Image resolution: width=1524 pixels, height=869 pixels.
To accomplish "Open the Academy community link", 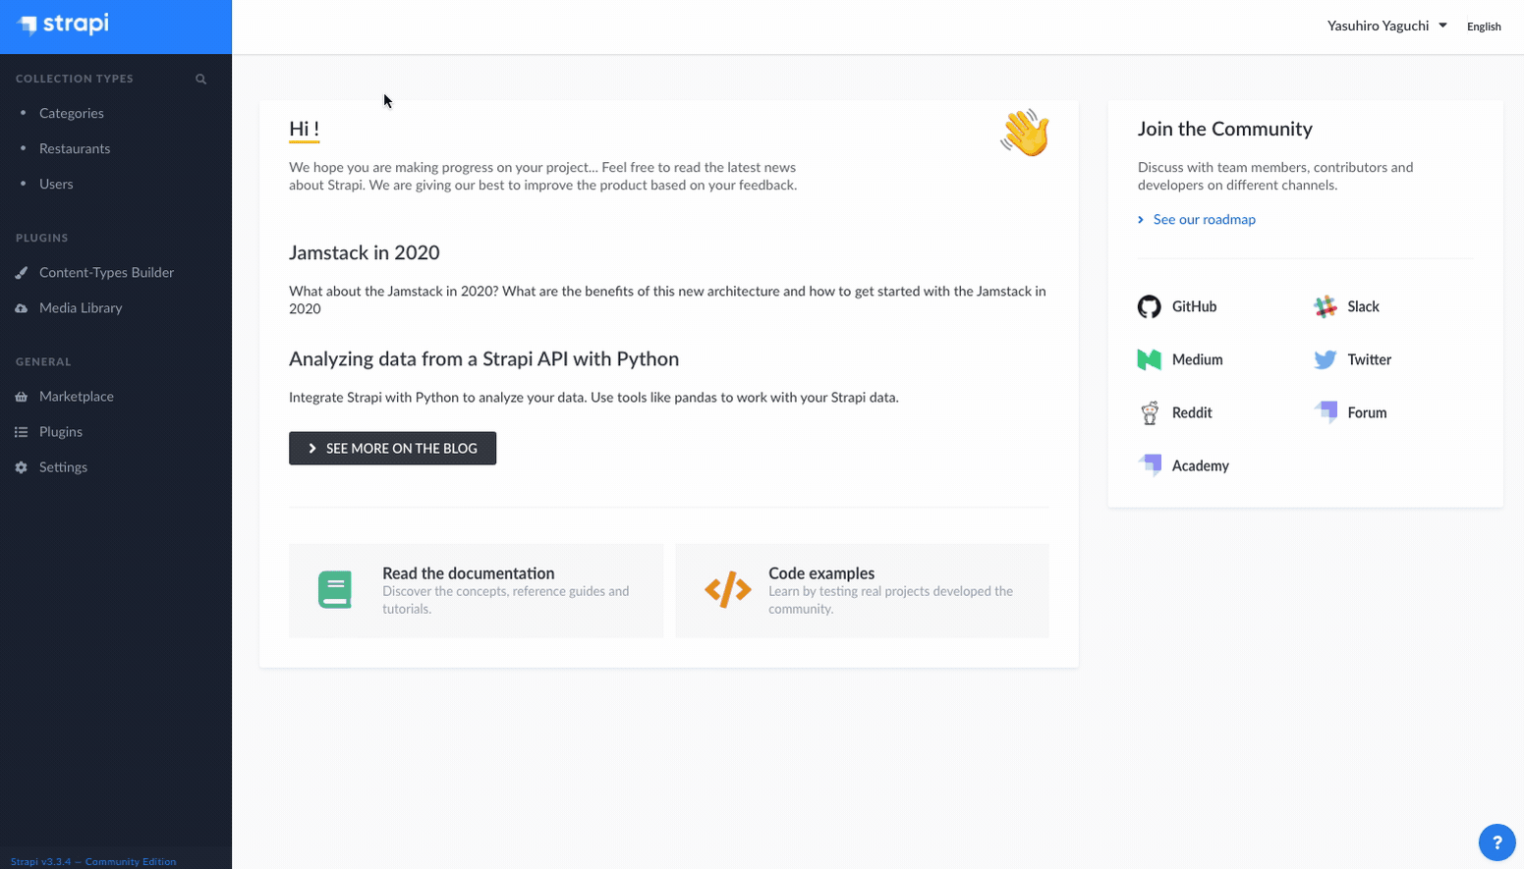I will [x=1200, y=465].
